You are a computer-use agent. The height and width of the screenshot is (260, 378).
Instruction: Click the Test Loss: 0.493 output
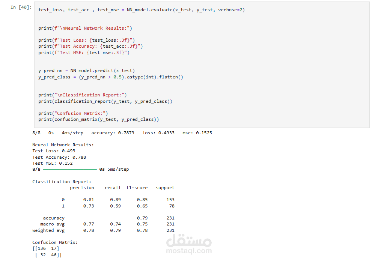[54, 151]
